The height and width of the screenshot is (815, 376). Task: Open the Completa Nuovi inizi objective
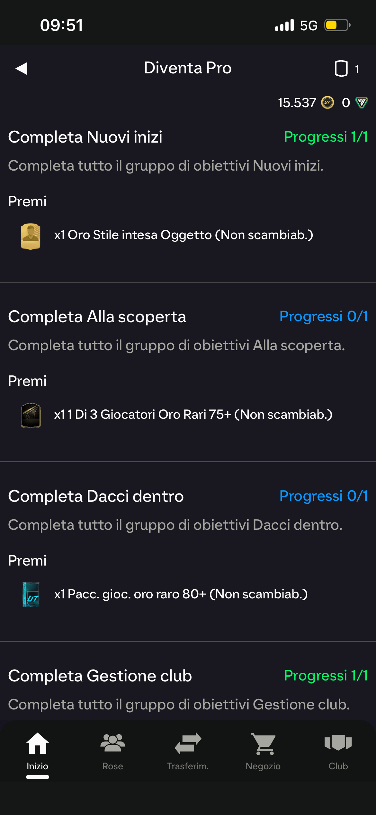[x=85, y=137]
